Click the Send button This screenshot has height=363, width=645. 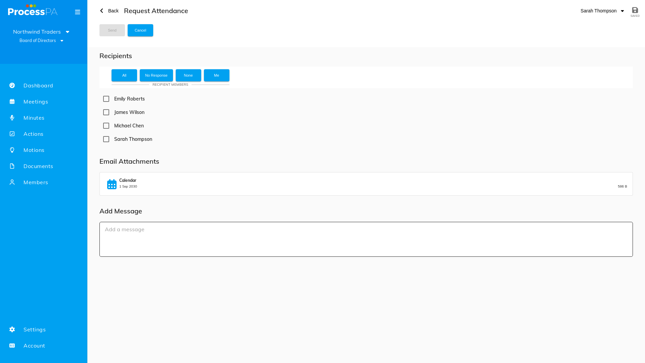[x=112, y=30]
